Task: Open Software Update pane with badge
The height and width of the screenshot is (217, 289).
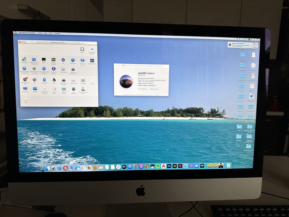Action: point(25,81)
